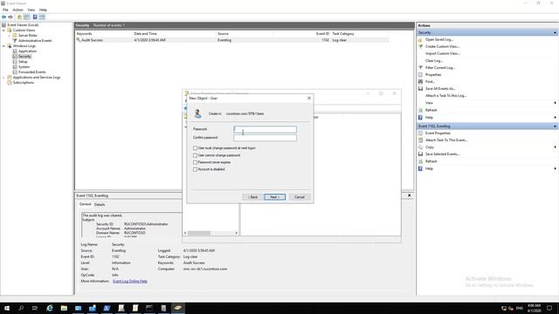
Task: Collapse the Windows Logs tree node
Action: click(3, 46)
